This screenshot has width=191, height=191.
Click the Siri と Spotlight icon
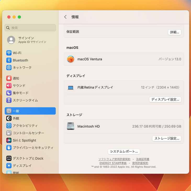tap(9, 140)
